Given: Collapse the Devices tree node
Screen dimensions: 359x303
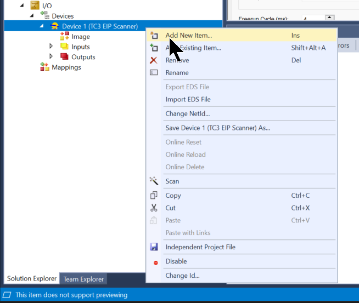Looking at the screenshot, I should [32, 16].
